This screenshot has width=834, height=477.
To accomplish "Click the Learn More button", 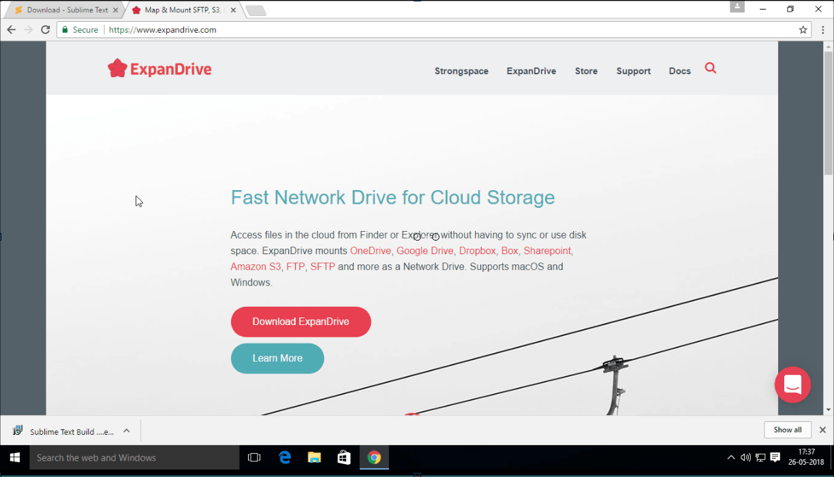I will tap(277, 358).
